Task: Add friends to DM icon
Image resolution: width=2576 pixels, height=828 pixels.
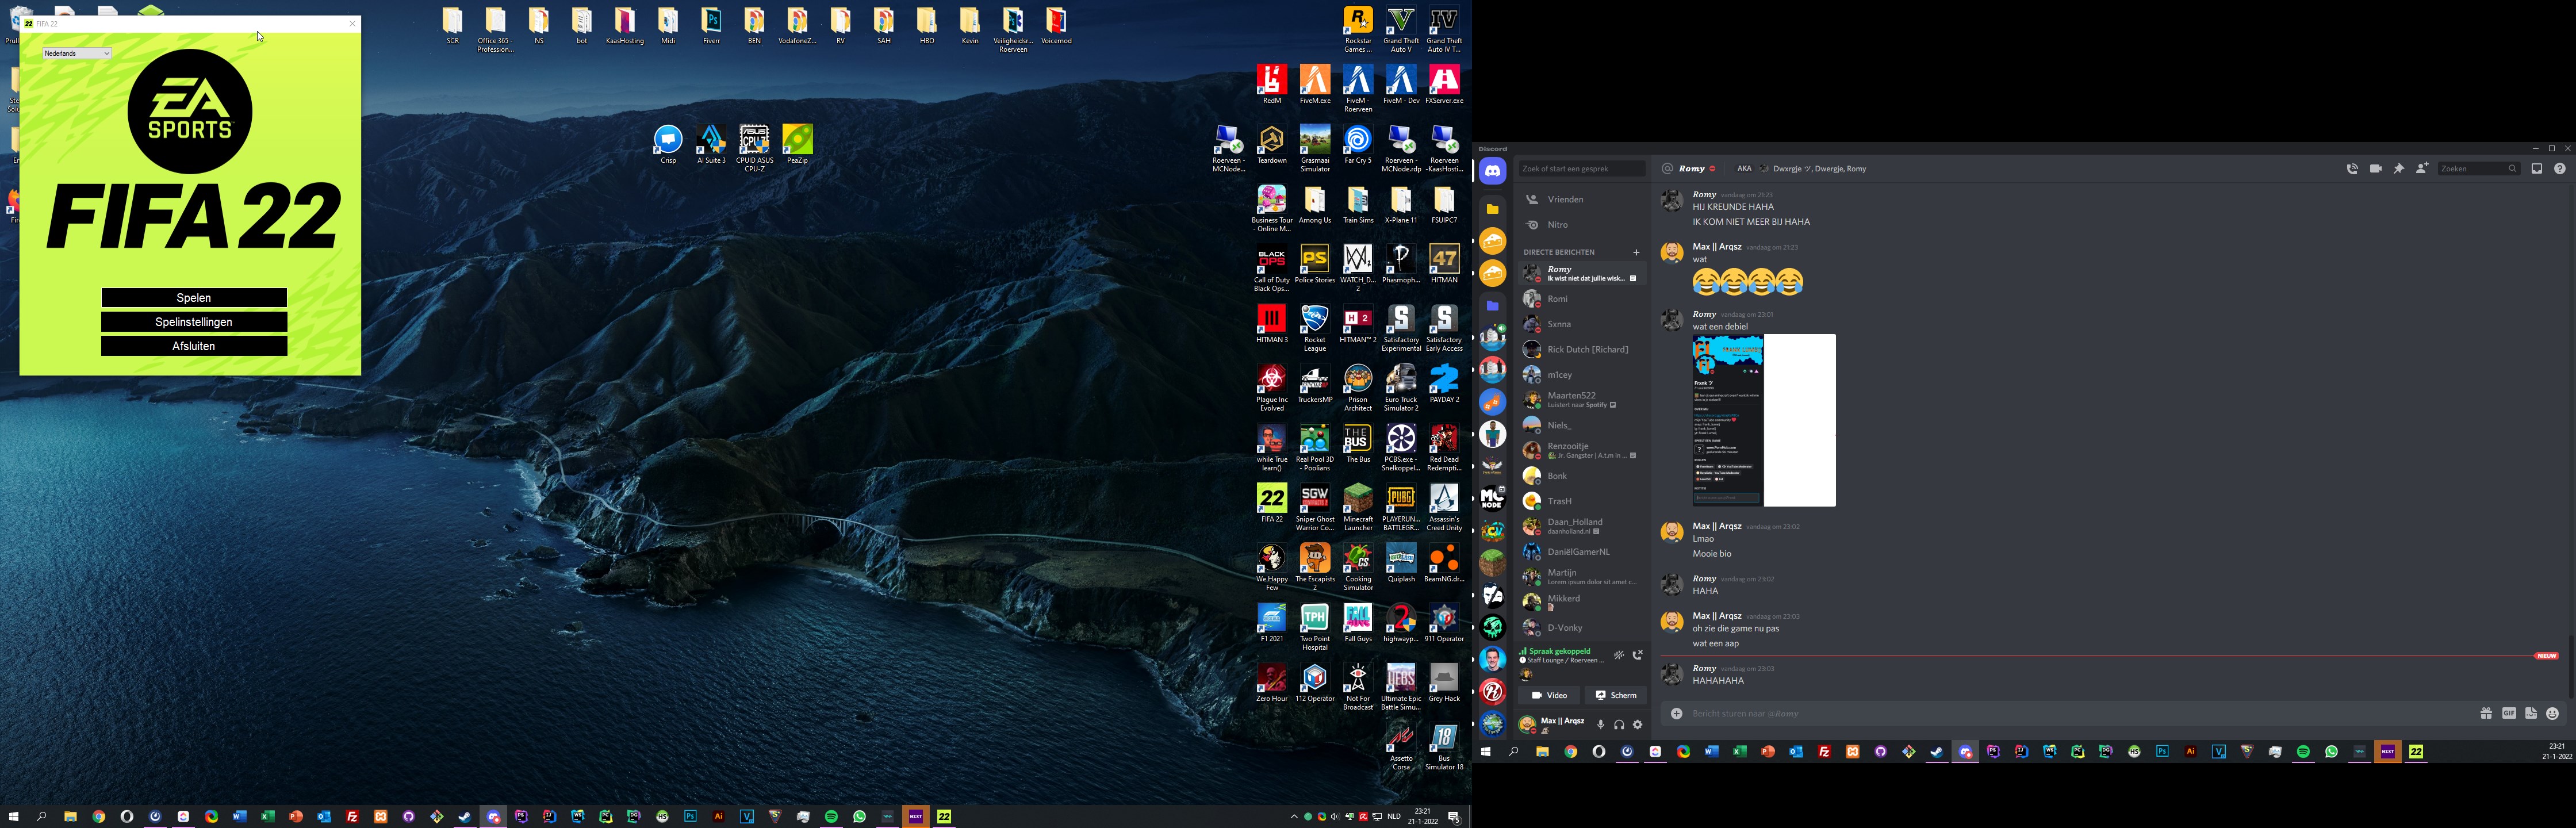Action: [2422, 169]
